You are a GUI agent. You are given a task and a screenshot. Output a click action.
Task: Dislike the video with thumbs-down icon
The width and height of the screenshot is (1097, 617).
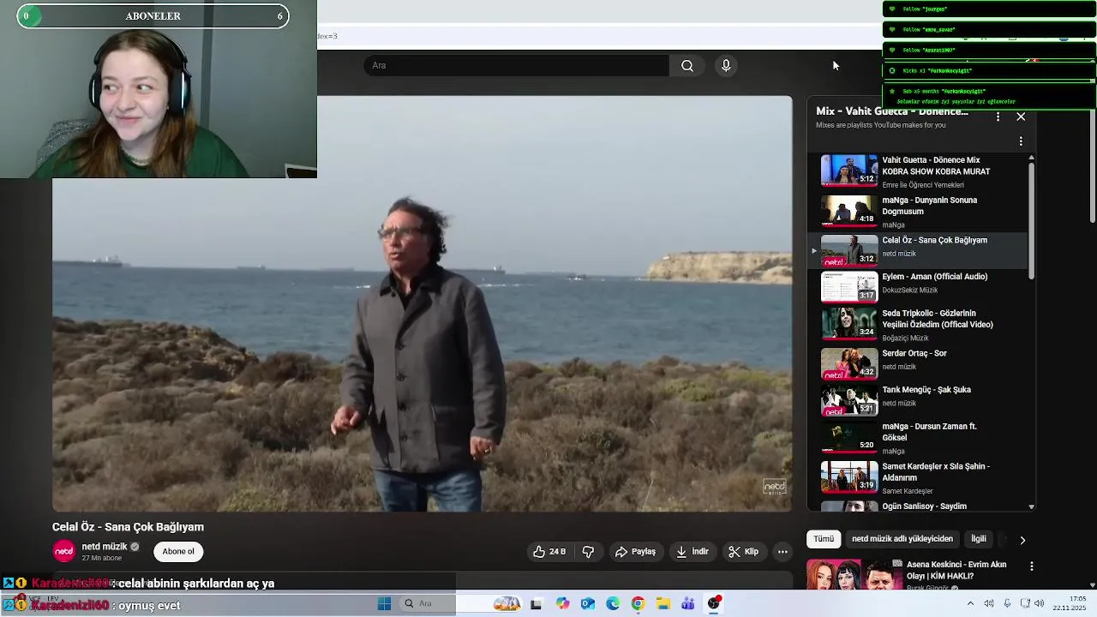[589, 552]
